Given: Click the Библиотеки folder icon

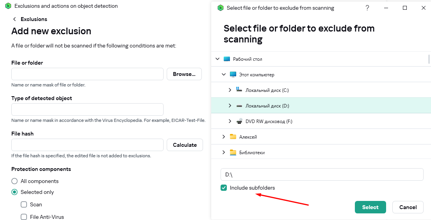Looking at the screenshot, I should (x=233, y=153).
